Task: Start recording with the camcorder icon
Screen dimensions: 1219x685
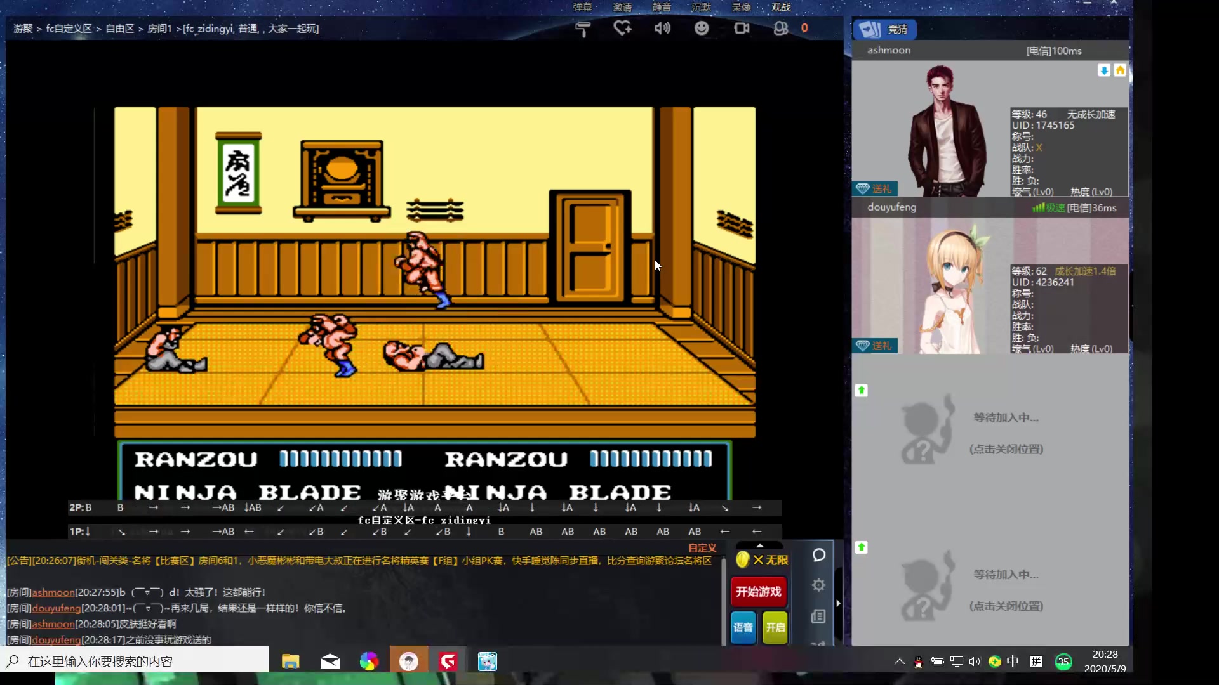Action: [x=742, y=28]
